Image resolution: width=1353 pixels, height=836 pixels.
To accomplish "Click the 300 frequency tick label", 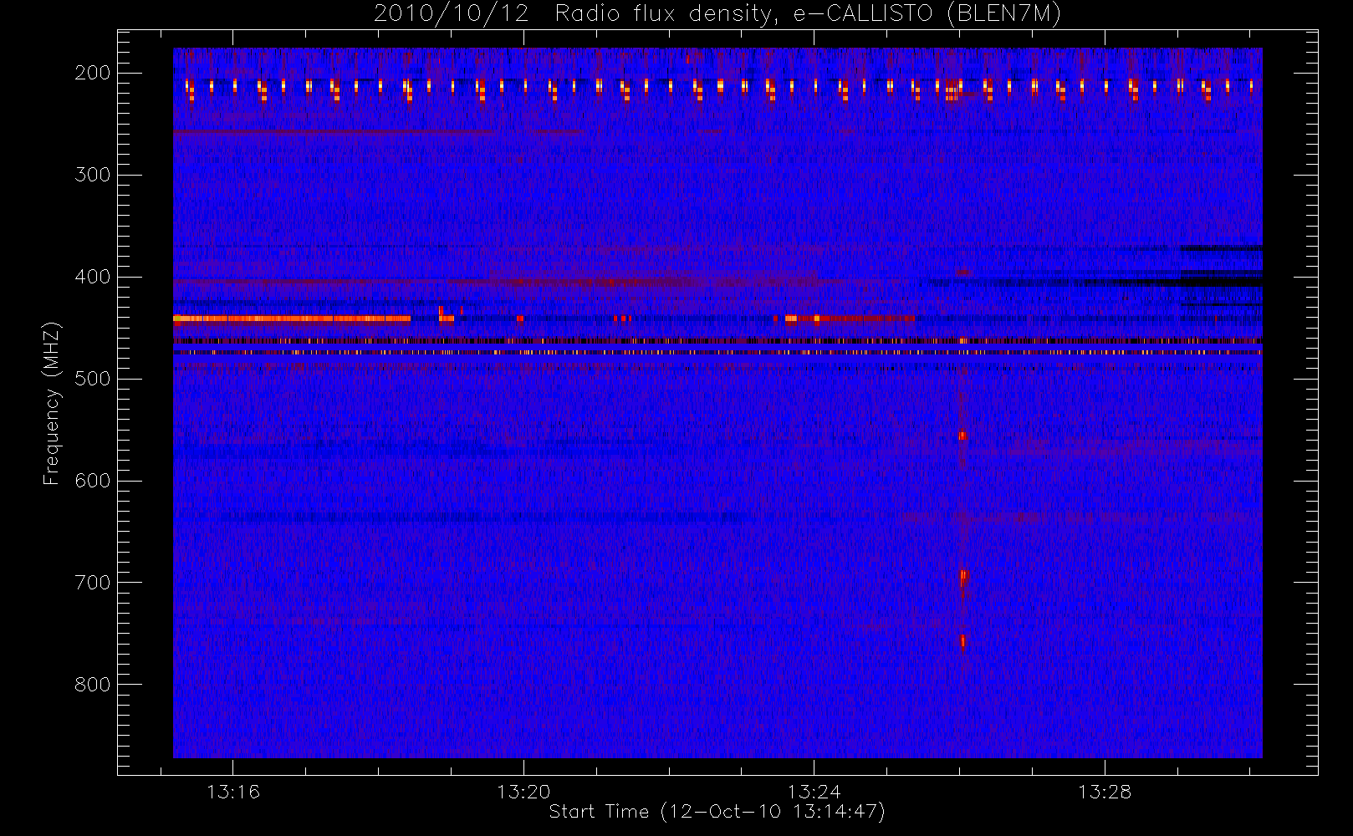I will [93, 175].
